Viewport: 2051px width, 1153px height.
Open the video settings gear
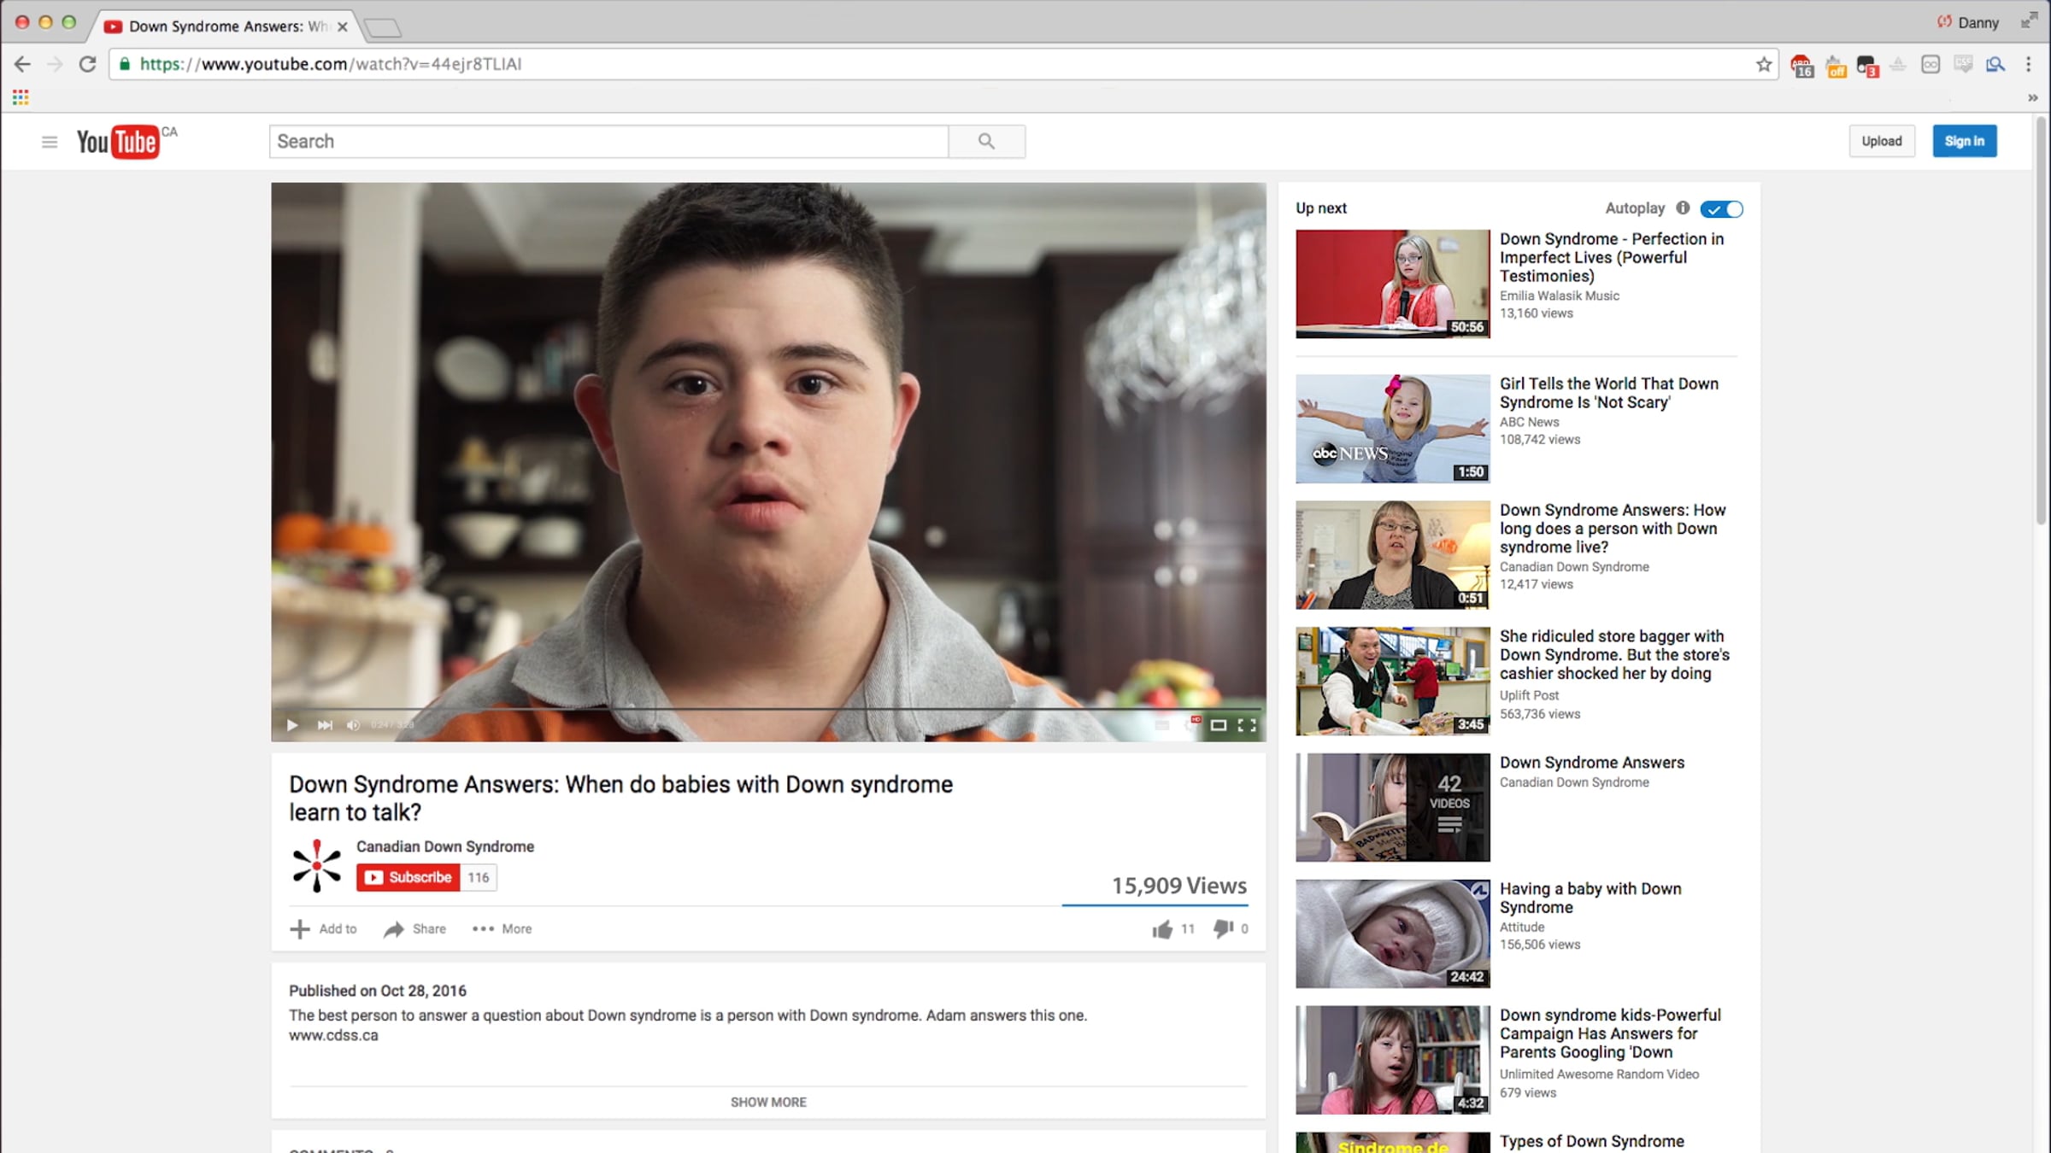1192,724
